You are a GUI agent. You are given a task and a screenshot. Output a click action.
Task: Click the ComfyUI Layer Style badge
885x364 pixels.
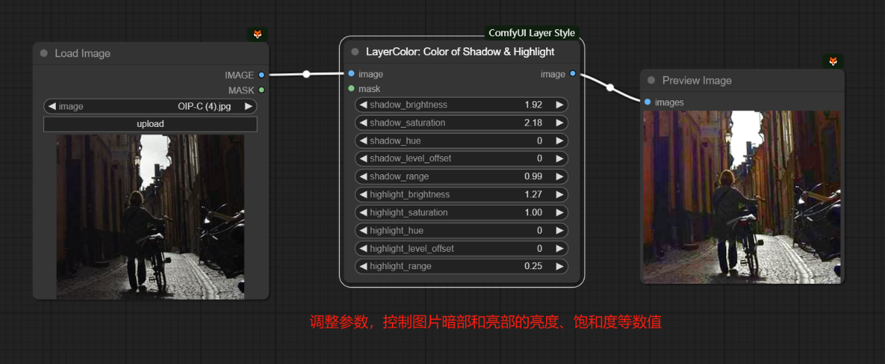[531, 33]
